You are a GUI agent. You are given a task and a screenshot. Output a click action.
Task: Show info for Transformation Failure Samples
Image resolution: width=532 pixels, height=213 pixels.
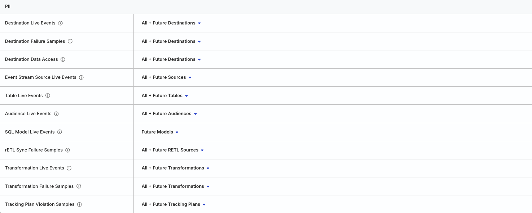click(79, 186)
